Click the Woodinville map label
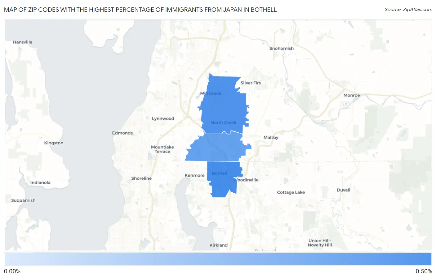Viewport: 436px width, 278px height. 246,180
